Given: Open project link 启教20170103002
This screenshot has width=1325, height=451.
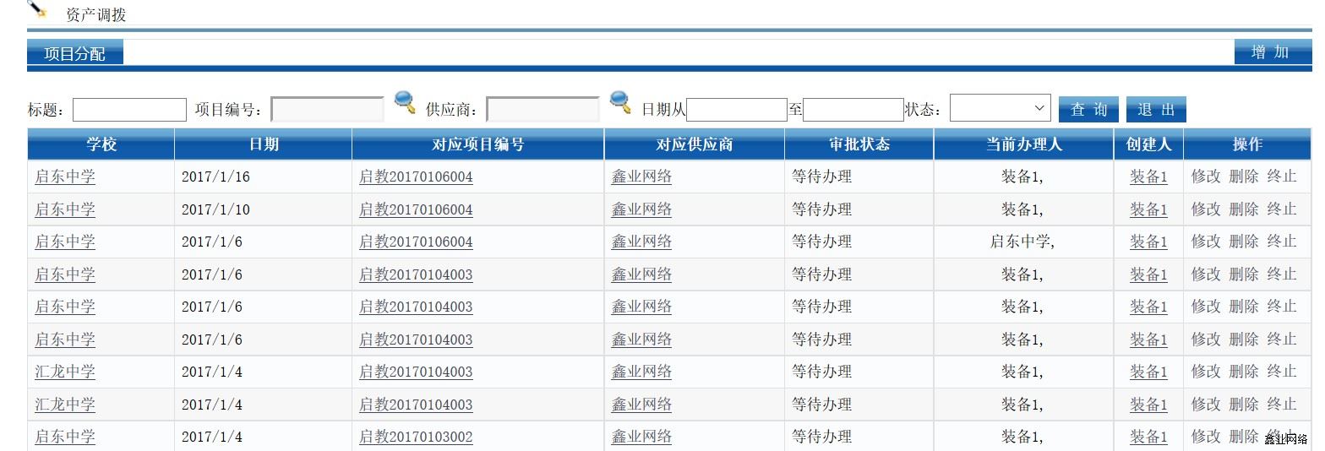Looking at the screenshot, I should click(416, 437).
